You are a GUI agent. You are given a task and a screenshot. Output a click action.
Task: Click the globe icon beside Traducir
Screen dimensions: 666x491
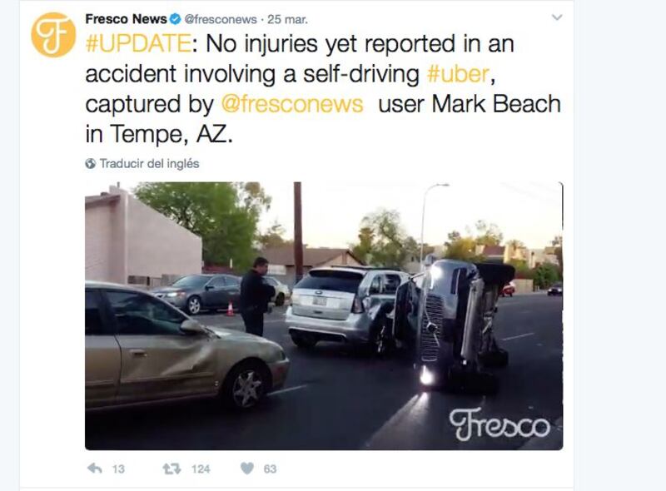click(90, 163)
